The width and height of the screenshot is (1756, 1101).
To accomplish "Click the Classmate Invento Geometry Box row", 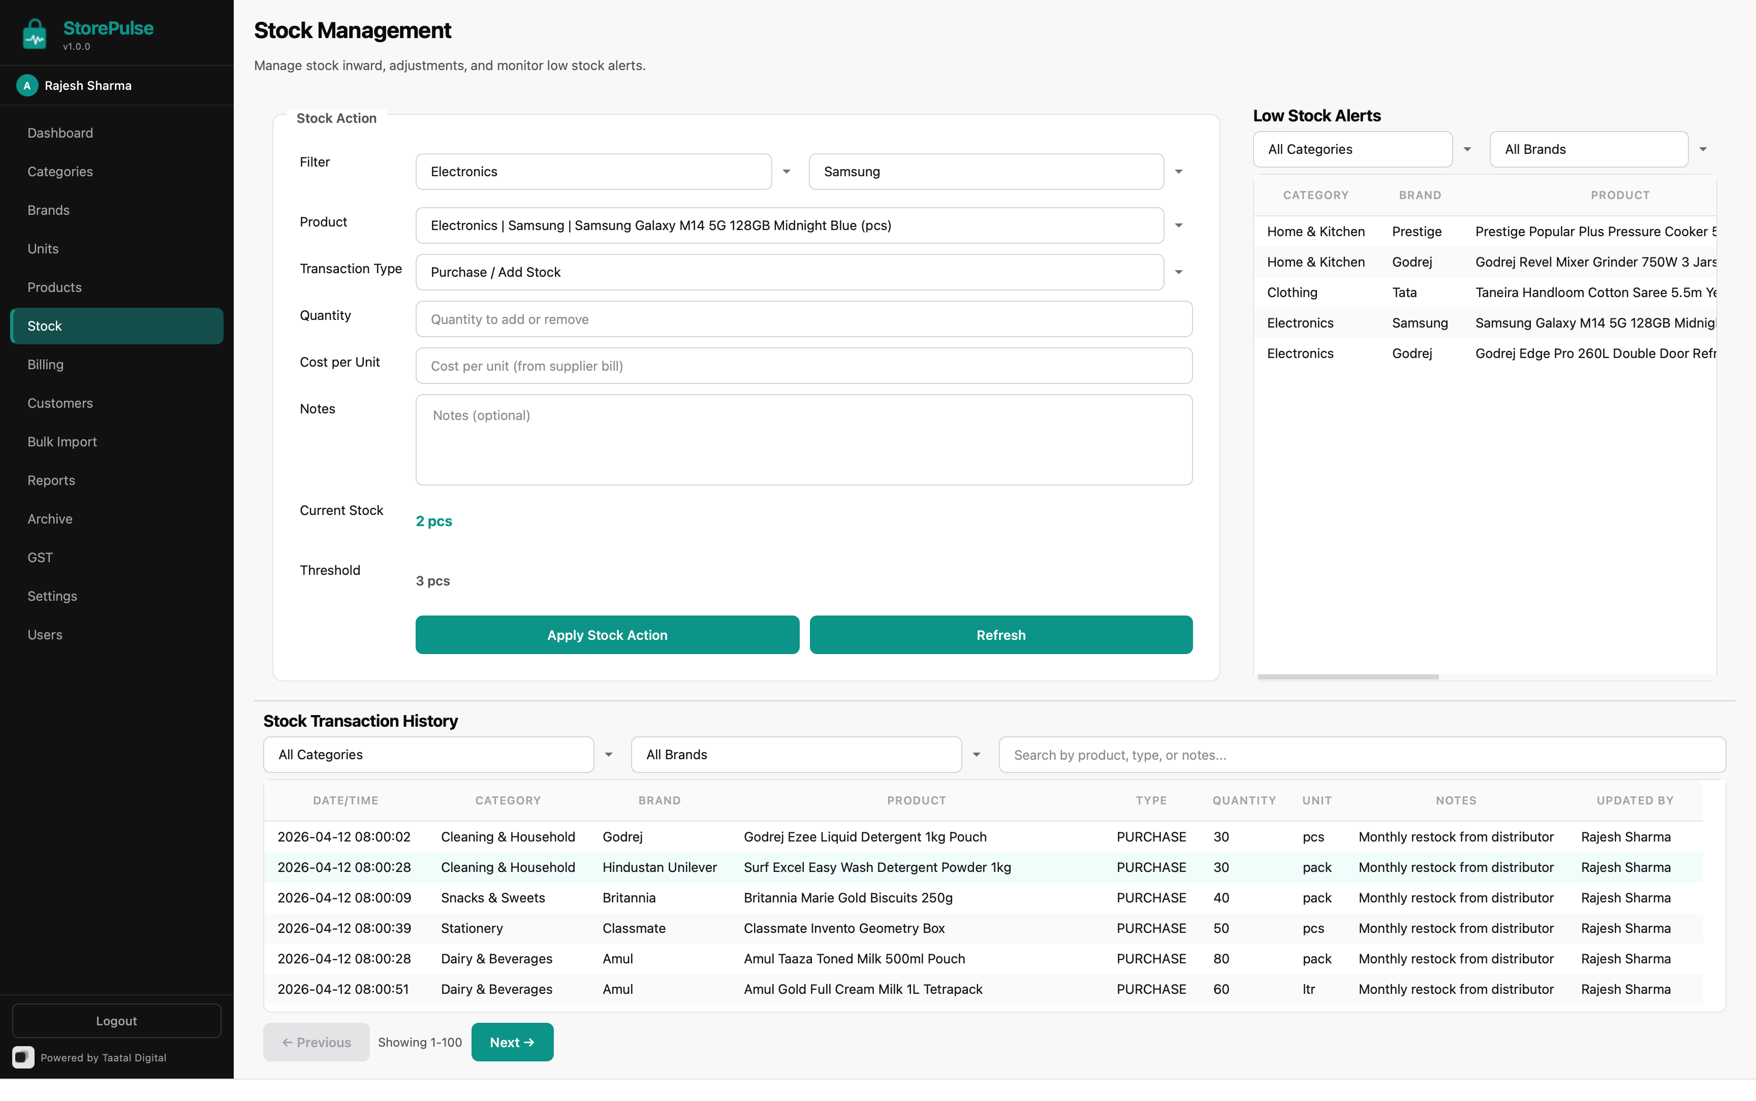I will click(x=983, y=928).
